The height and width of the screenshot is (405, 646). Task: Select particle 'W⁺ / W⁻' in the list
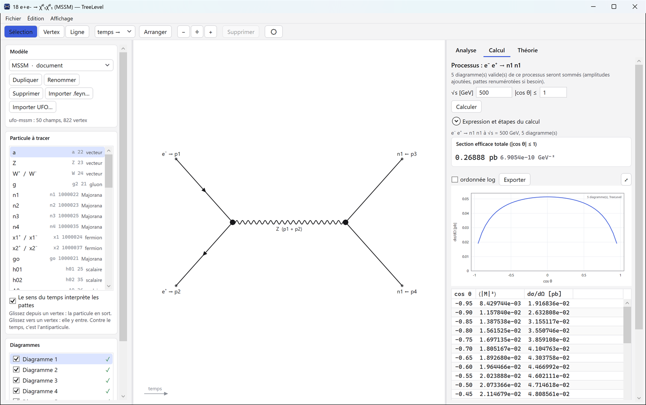57,173
